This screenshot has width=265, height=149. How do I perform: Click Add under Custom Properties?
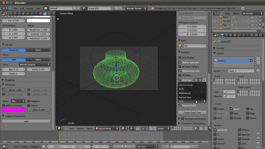[x=26, y=121]
